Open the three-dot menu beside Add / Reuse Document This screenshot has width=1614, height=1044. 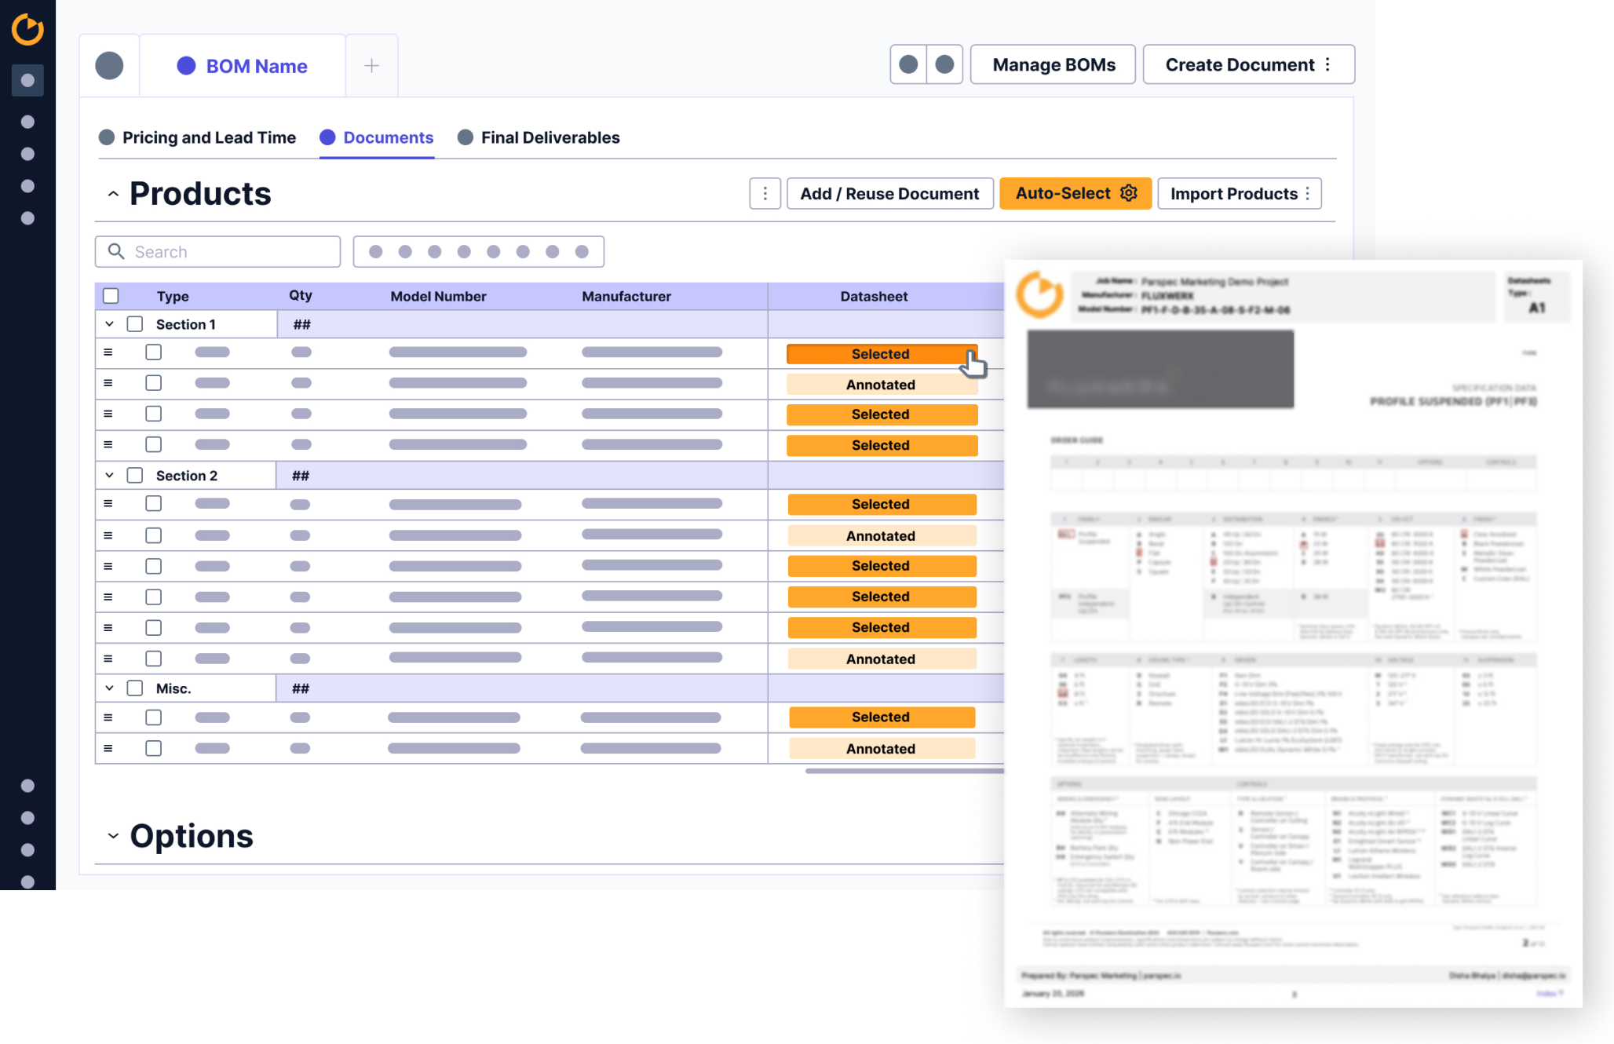pos(765,193)
